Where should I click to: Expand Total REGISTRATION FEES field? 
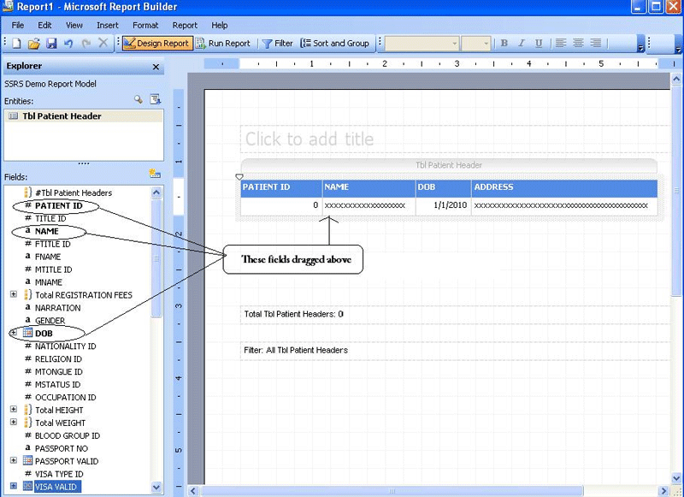click(14, 294)
